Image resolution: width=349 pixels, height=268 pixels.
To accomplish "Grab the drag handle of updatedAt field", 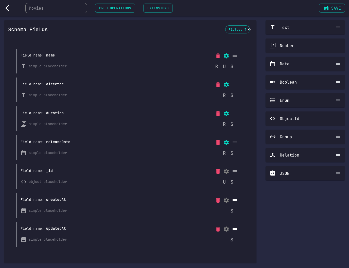I will pos(235,229).
